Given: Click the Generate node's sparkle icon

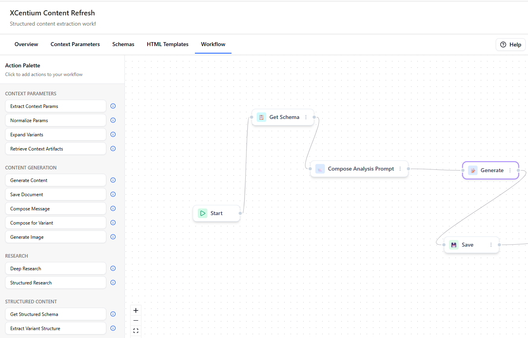Looking at the screenshot, I should click(473, 170).
